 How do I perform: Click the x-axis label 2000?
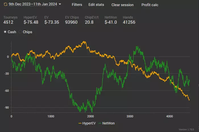tap(90, 116)
